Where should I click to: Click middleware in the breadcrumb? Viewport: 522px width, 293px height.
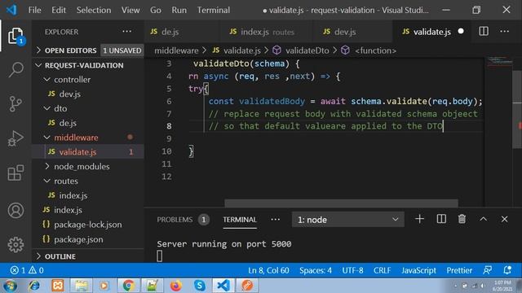[x=176, y=50]
